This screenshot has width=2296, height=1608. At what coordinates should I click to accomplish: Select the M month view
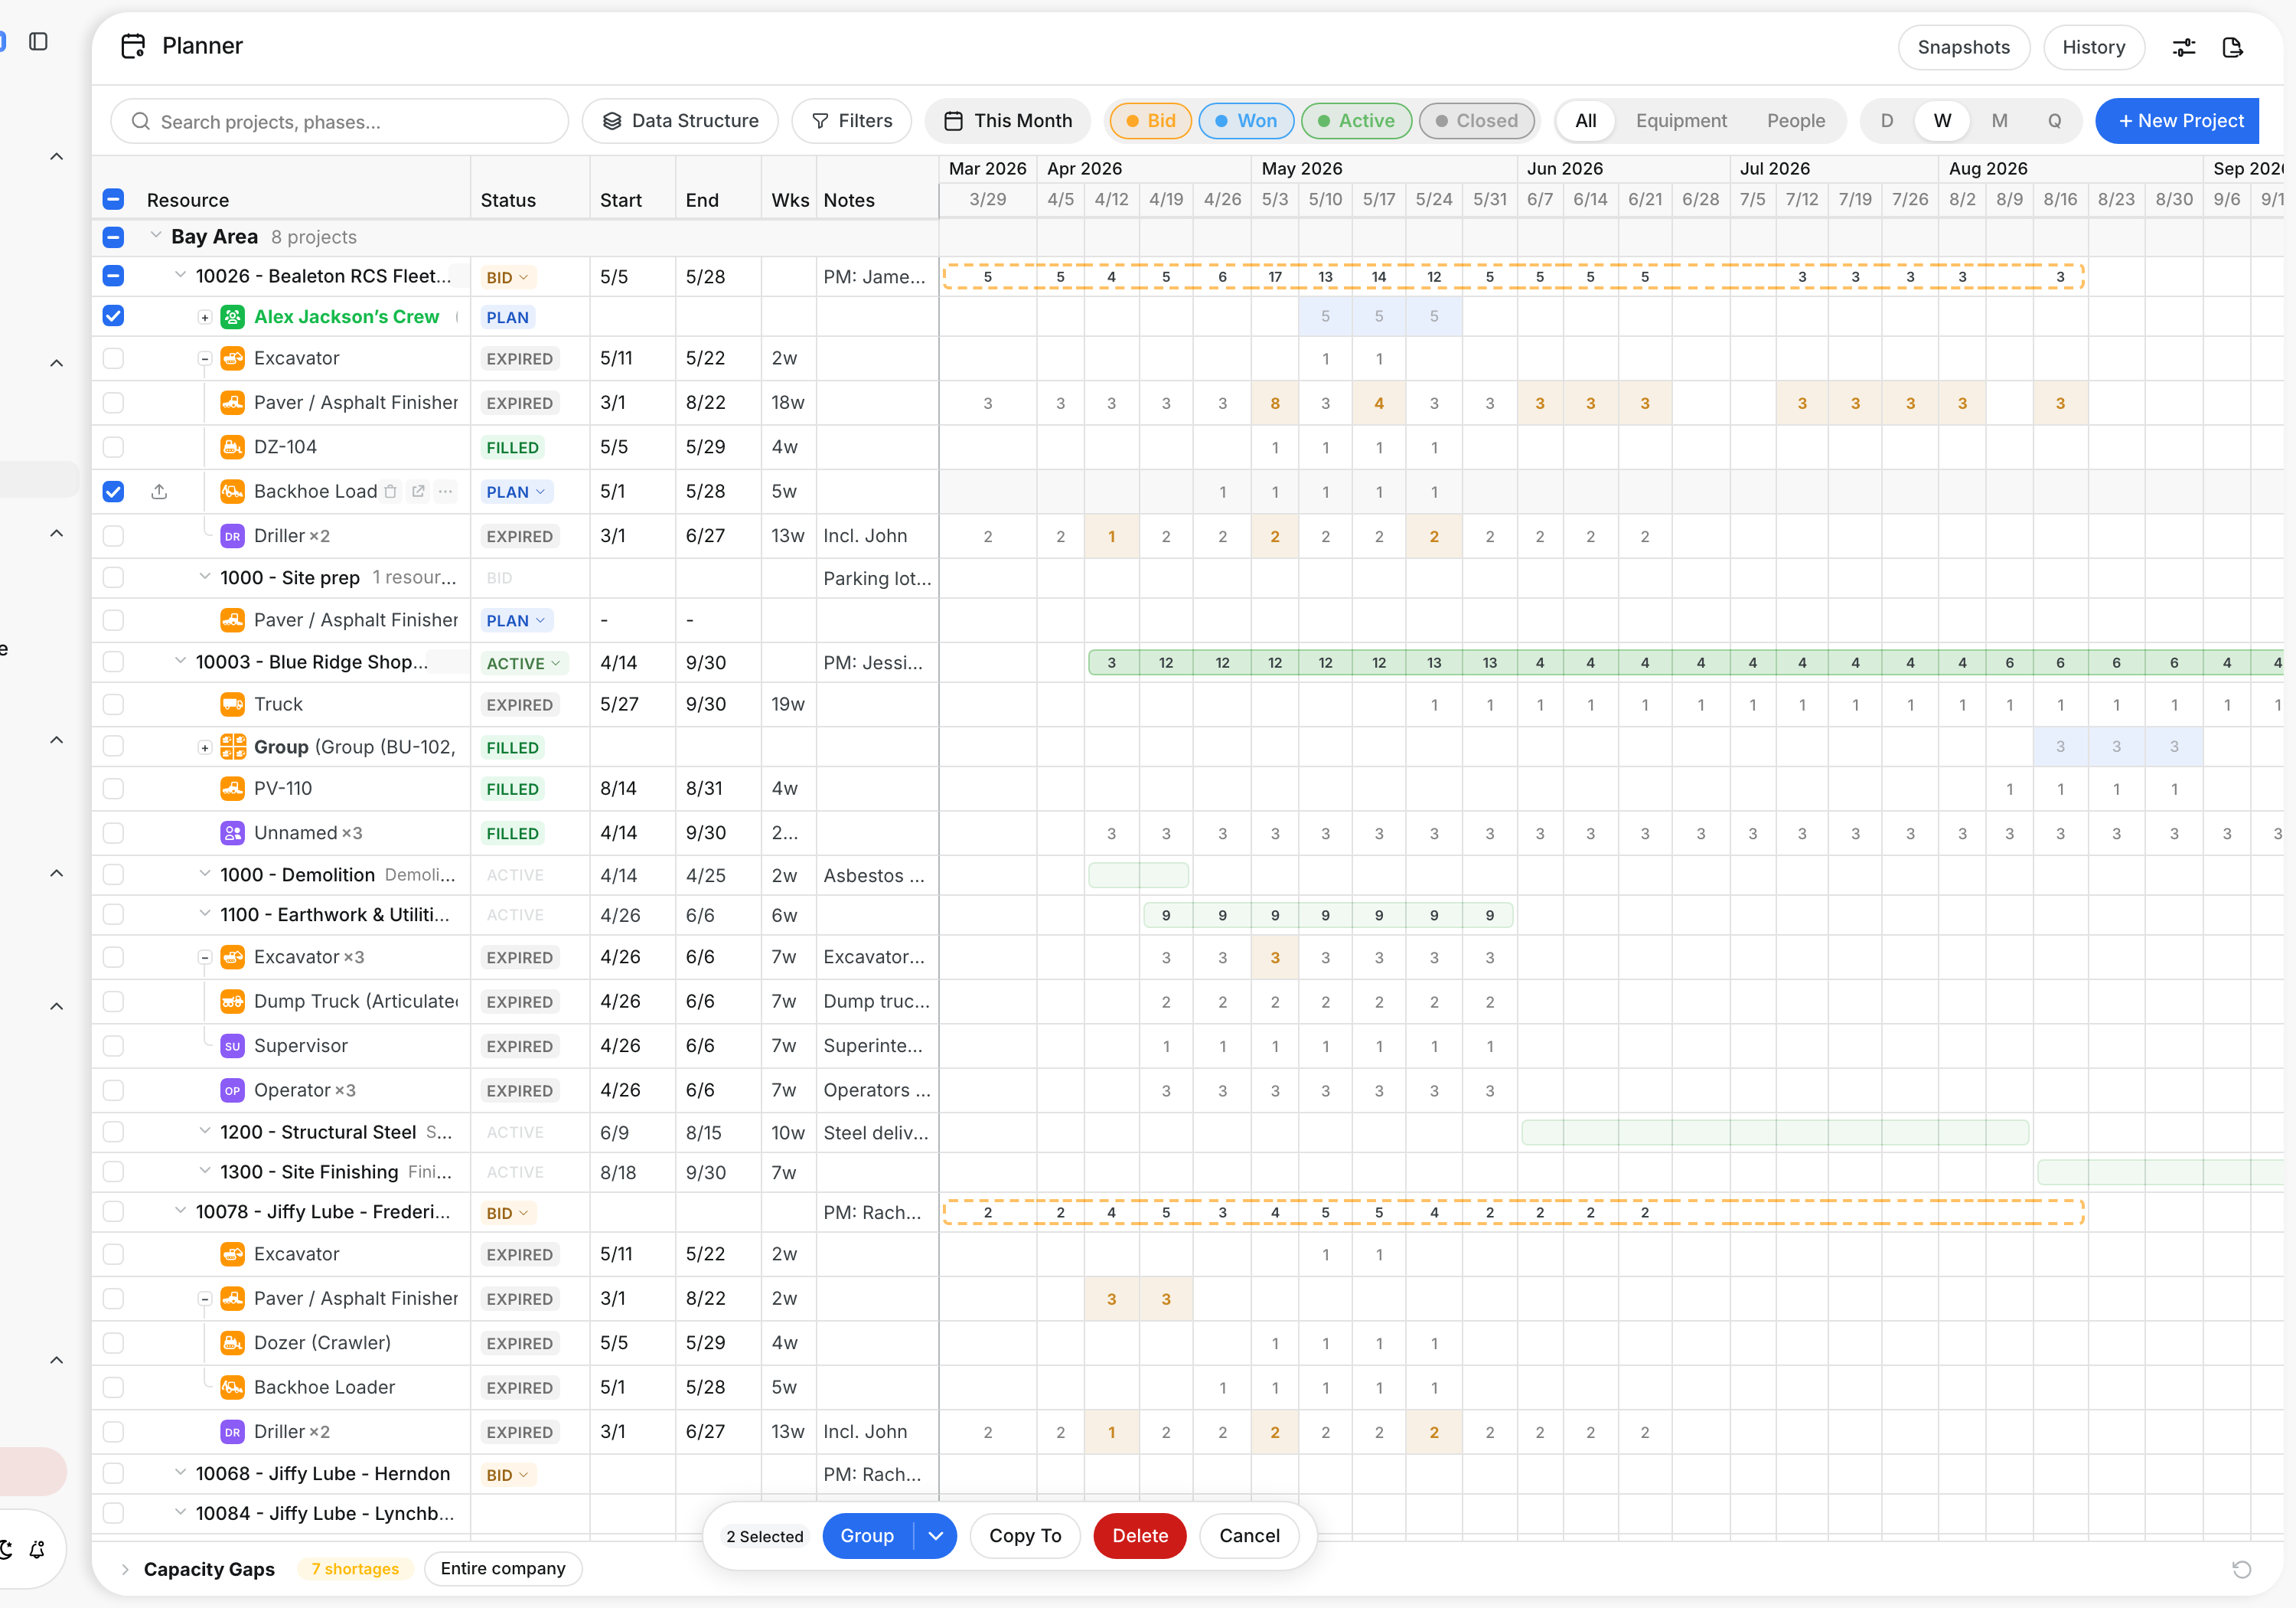pyautogui.click(x=1999, y=121)
